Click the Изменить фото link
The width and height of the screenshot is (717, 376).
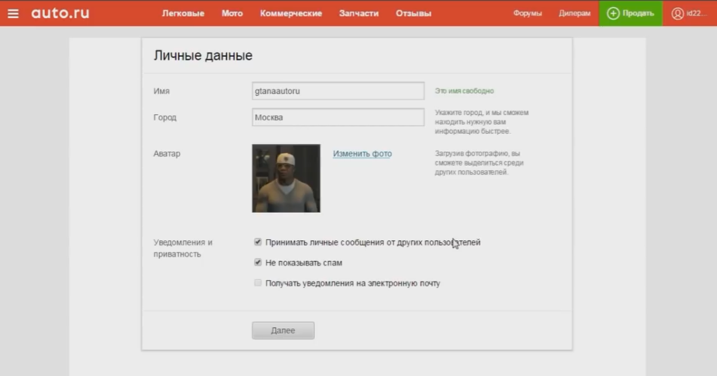[x=362, y=153]
